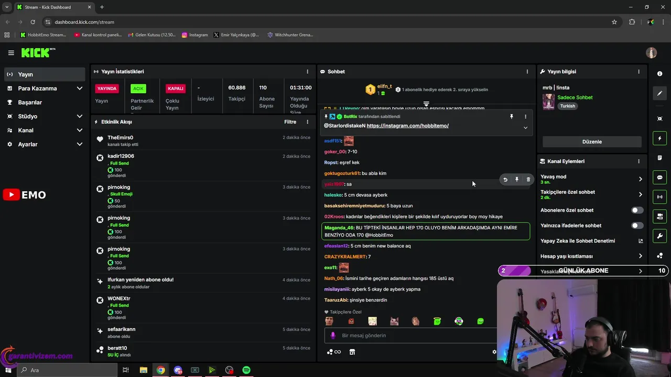Screen dimensions: 671x377
Task: Click the focus frame icon in right sidebar
Action: coord(659,119)
